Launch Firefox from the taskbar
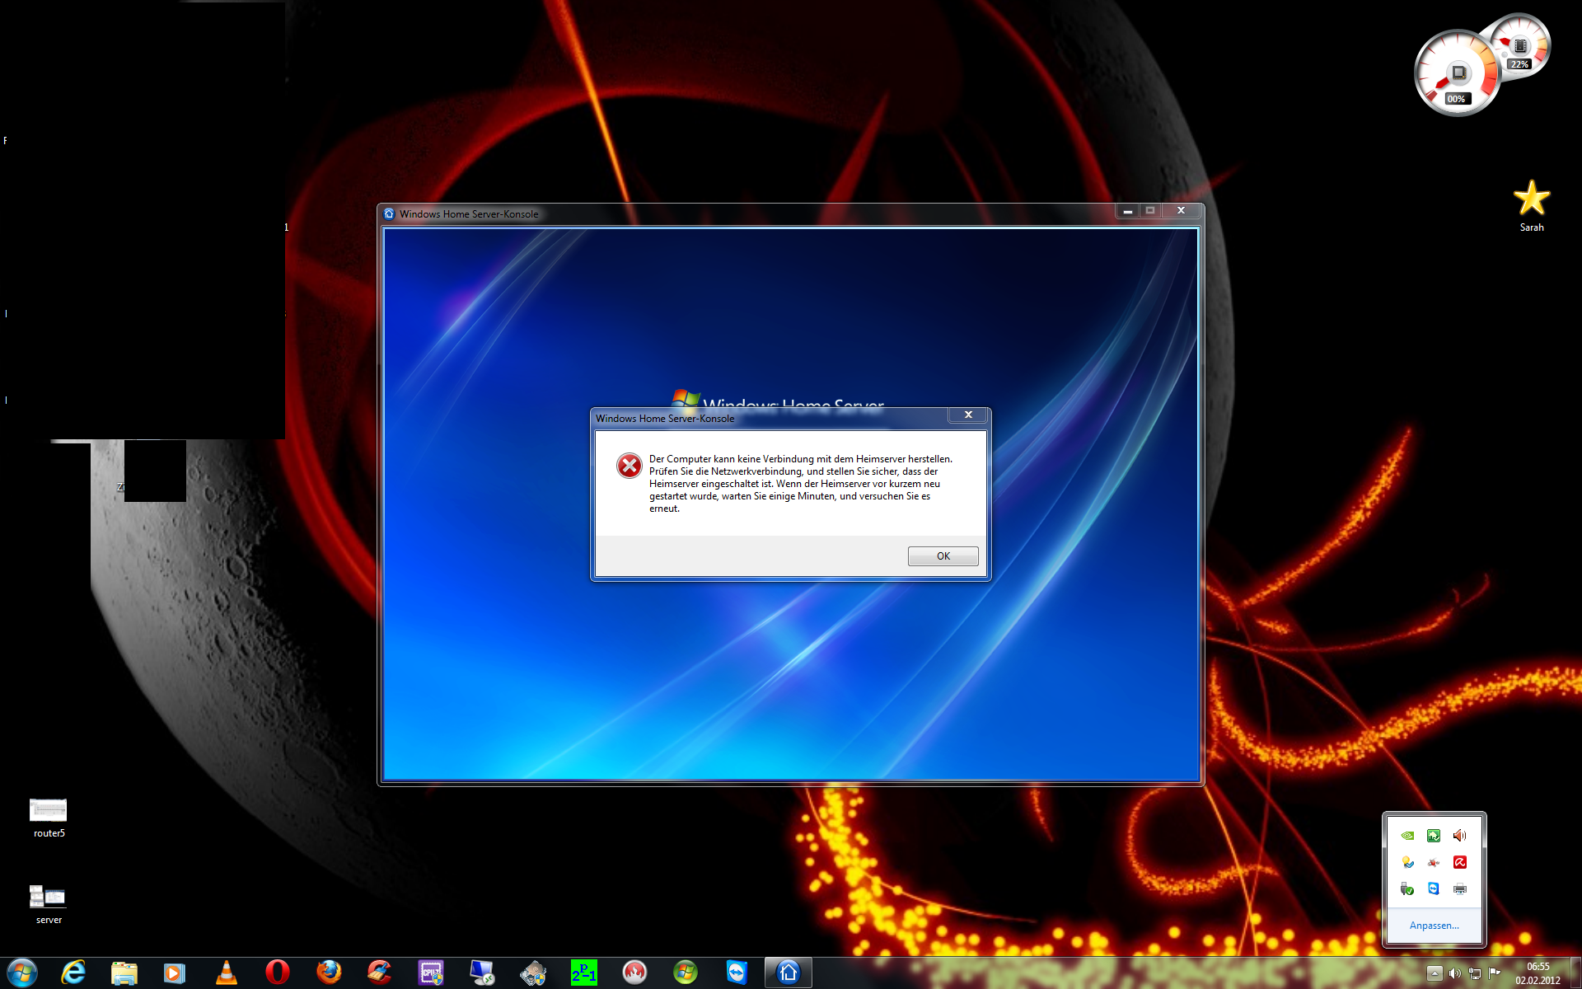 coord(329,973)
